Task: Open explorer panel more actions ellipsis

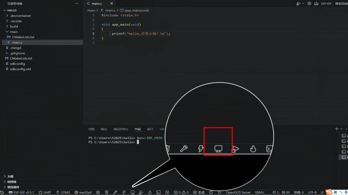Action: click(77, 4)
